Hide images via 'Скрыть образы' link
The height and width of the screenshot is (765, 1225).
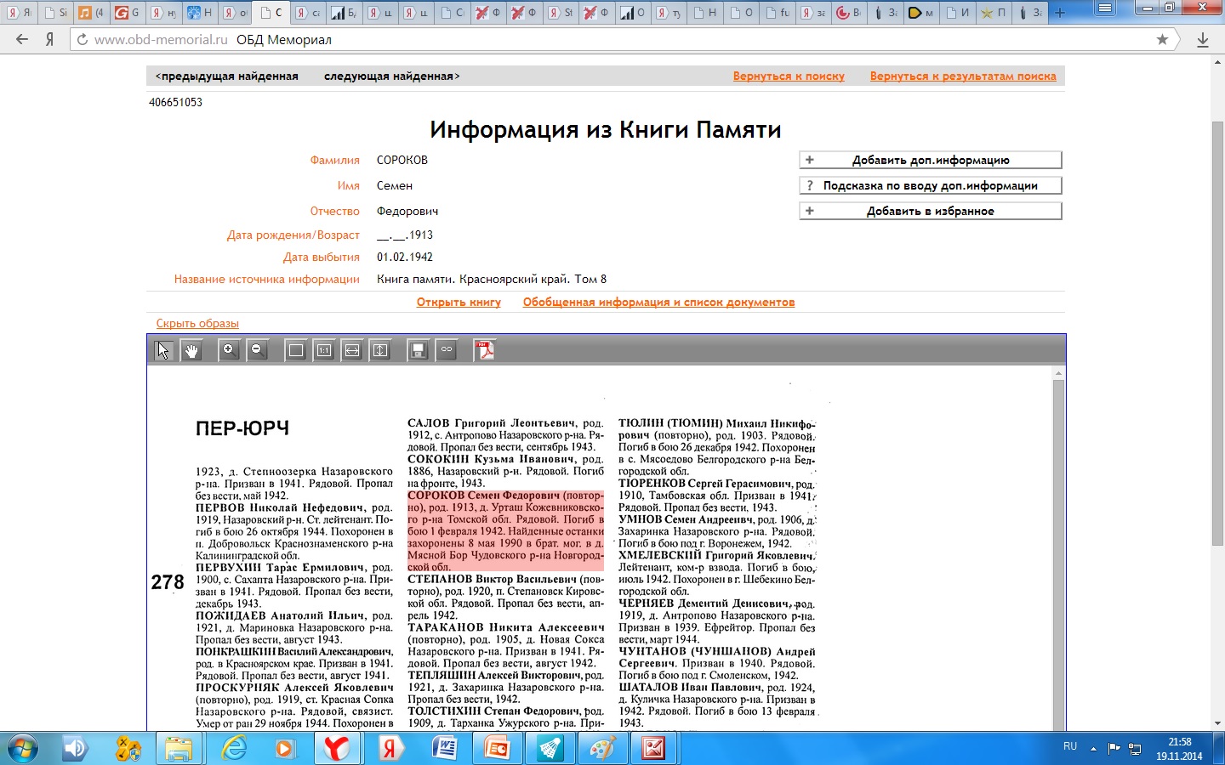pos(197,324)
